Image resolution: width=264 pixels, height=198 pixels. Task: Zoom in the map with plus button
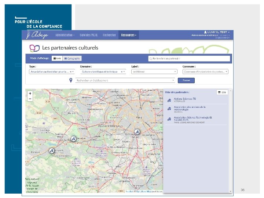click(x=30, y=93)
